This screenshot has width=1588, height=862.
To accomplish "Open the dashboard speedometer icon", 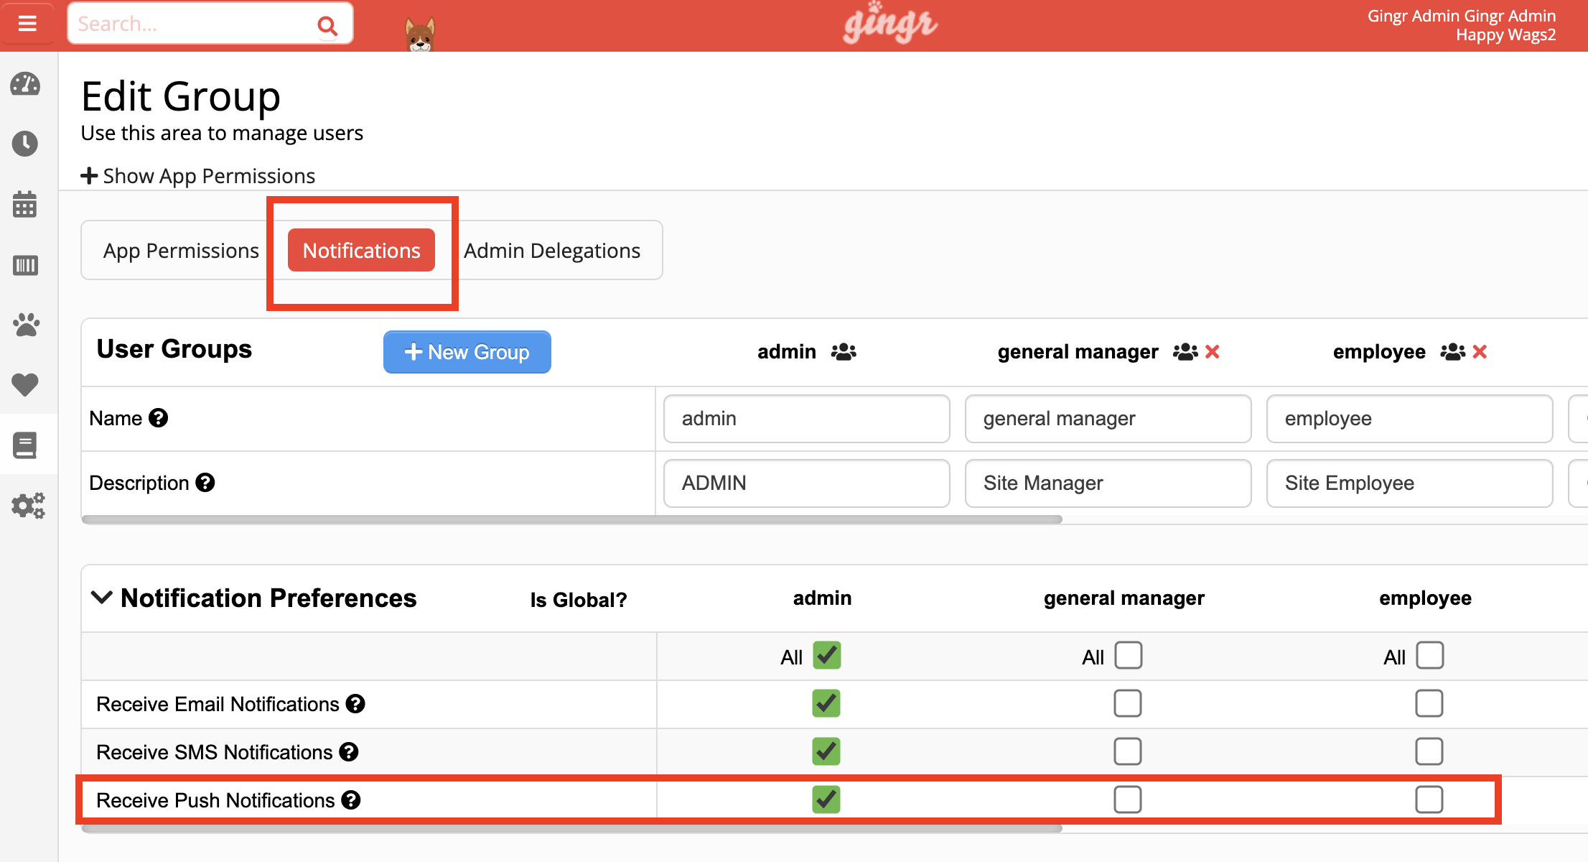I will click(25, 84).
